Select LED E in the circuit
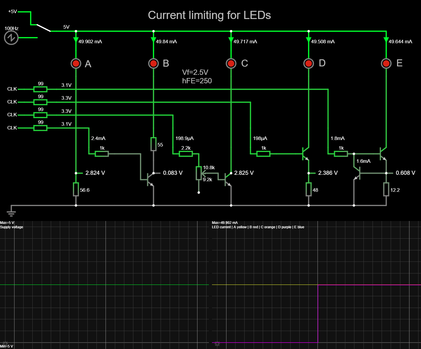 386,63
